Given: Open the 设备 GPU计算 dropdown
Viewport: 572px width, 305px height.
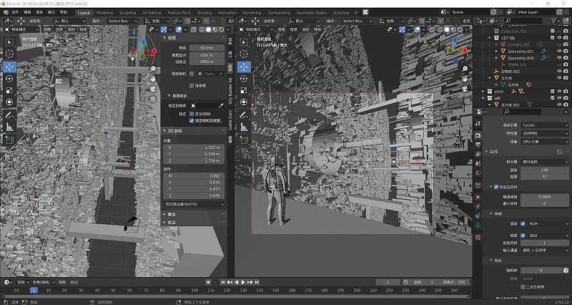Looking at the screenshot, I should pyautogui.click(x=544, y=141).
